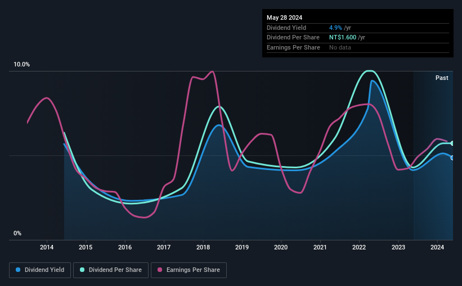Click the 4.9% dividend yield value
Image resolution: width=462 pixels, height=286 pixels.
(x=335, y=28)
